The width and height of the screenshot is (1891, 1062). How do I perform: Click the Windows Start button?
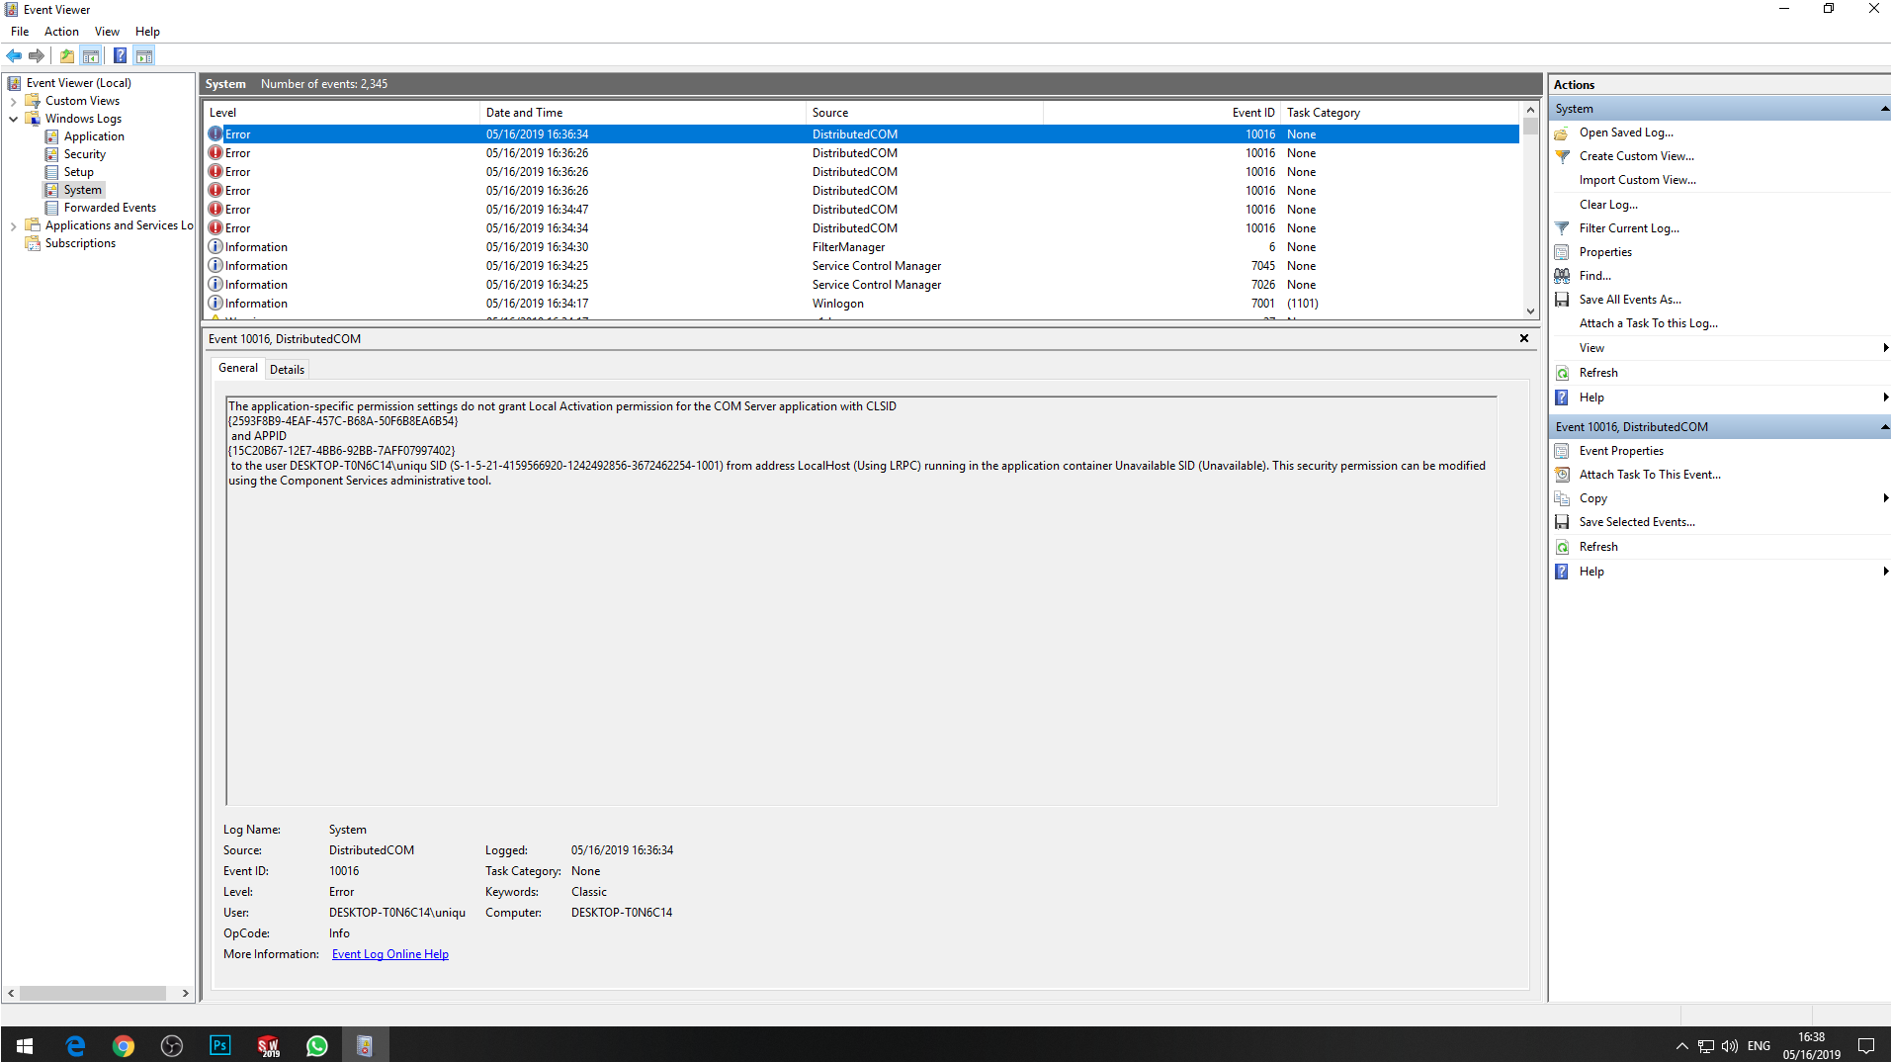pos(25,1045)
